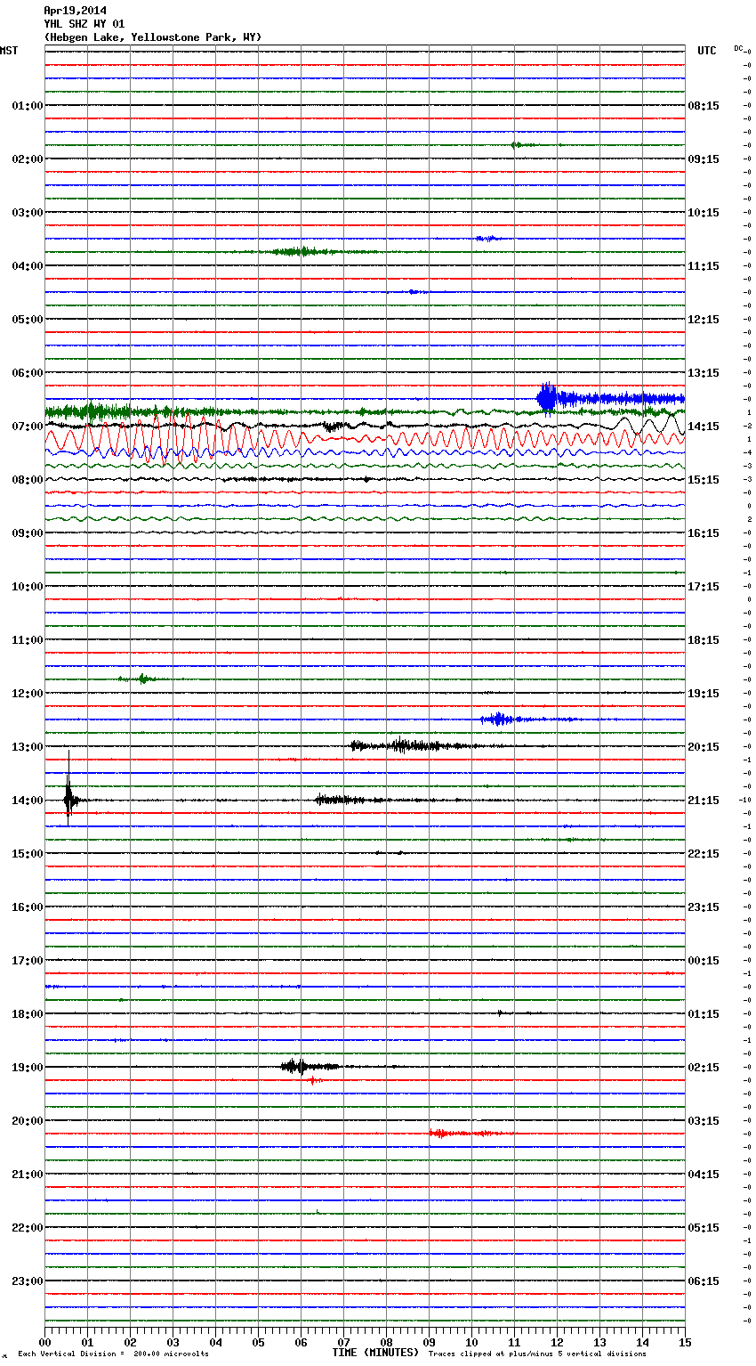Select the 06:00 MST time label

click(27, 373)
